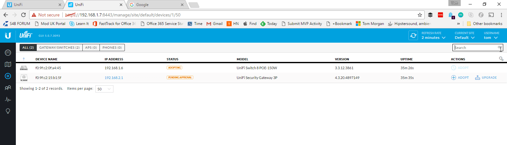Click the sort arrow column header

[x=24, y=59]
